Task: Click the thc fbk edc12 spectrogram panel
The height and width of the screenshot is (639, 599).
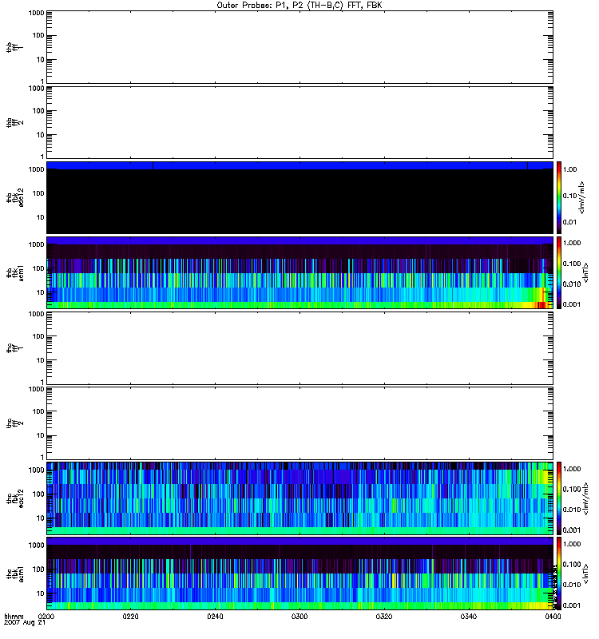Action: pyautogui.click(x=299, y=497)
